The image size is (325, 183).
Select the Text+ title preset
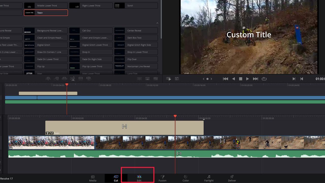coord(46,12)
